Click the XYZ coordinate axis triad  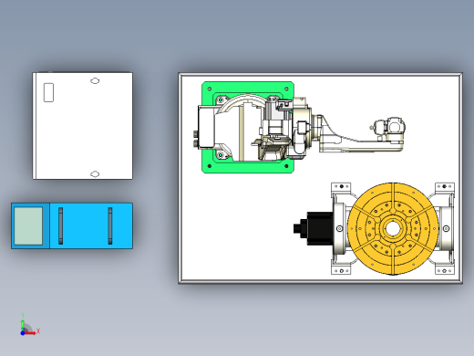coord(29,325)
